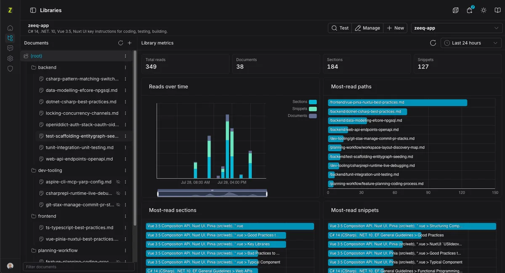
Task: Collapse the planning-workflow folder
Action: [34, 250]
